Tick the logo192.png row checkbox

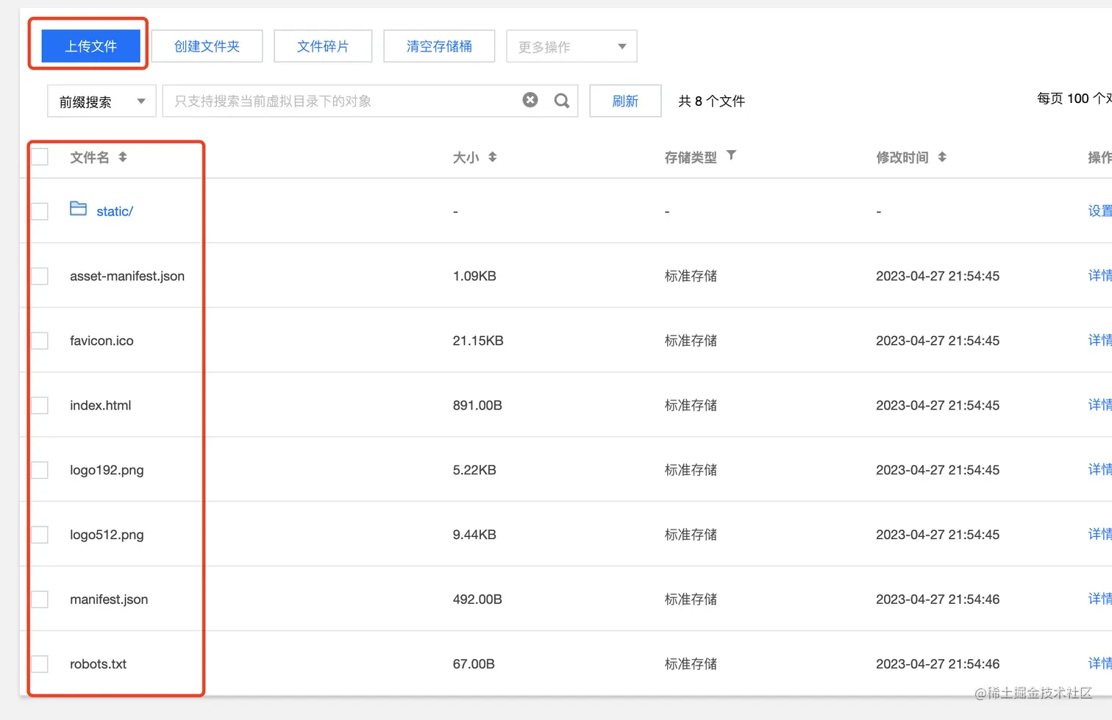coord(40,470)
